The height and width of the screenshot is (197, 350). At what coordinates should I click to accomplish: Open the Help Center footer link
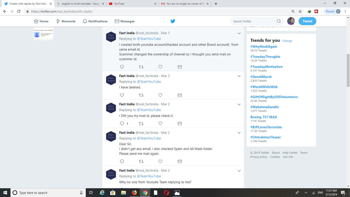[x=290, y=153]
